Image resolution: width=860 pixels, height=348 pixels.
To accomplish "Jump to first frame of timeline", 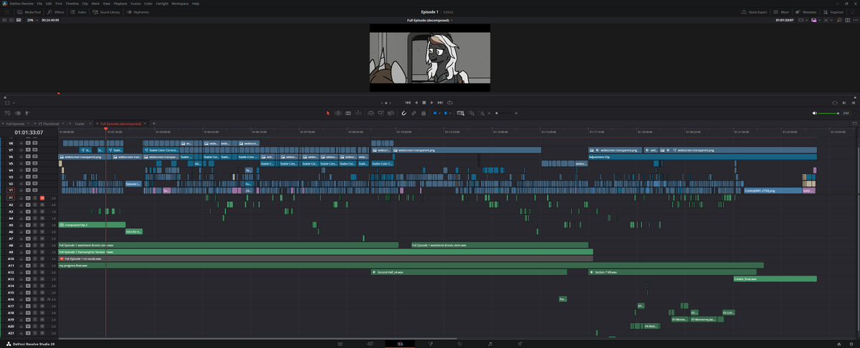I will 408,102.
